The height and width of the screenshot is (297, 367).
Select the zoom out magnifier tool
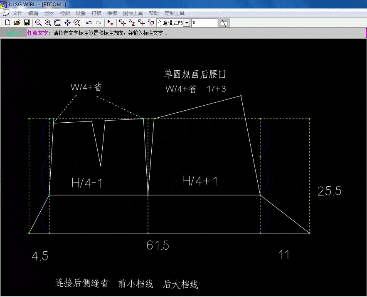point(37,23)
